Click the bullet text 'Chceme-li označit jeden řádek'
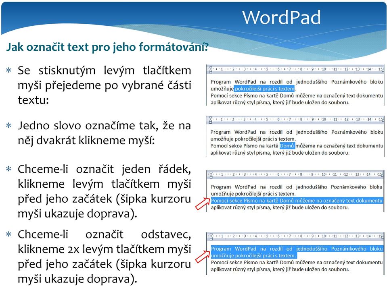The image size is (387, 286). pyautogui.click(x=104, y=169)
